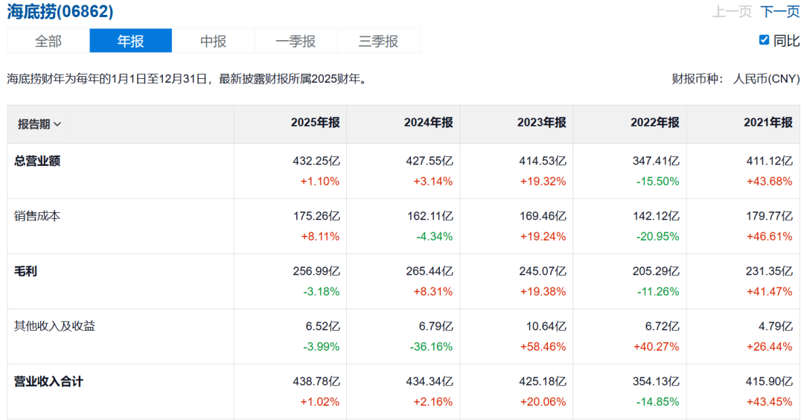Expand the 报告期 dropdown
The height and width of the screenshot is (420, 804).
(39, 124)
